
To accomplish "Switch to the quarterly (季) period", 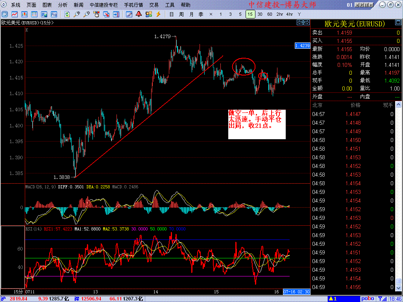I will click(x=201, y=14).
